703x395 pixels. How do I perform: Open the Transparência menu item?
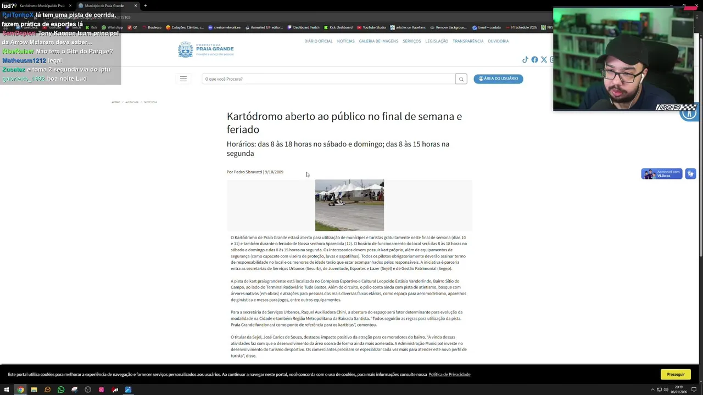pyautogui.click(x=468, y=41)
